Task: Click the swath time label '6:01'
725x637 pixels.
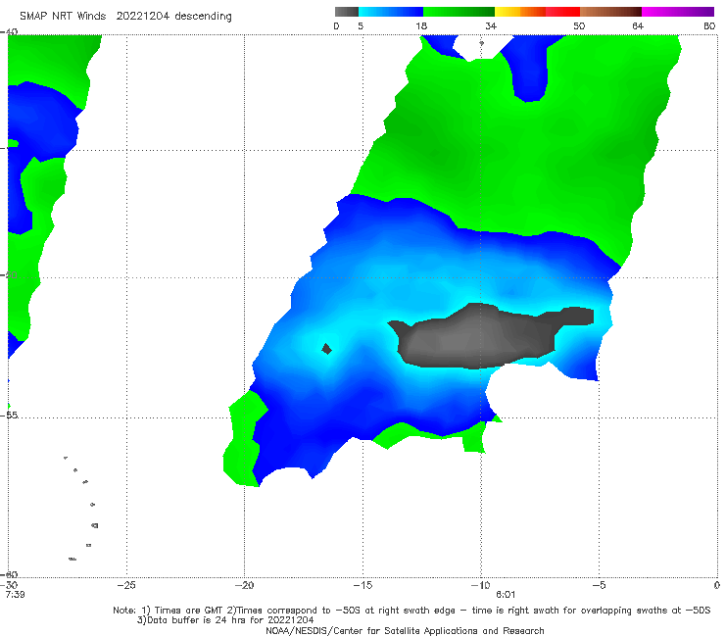Action: [506, 595]
